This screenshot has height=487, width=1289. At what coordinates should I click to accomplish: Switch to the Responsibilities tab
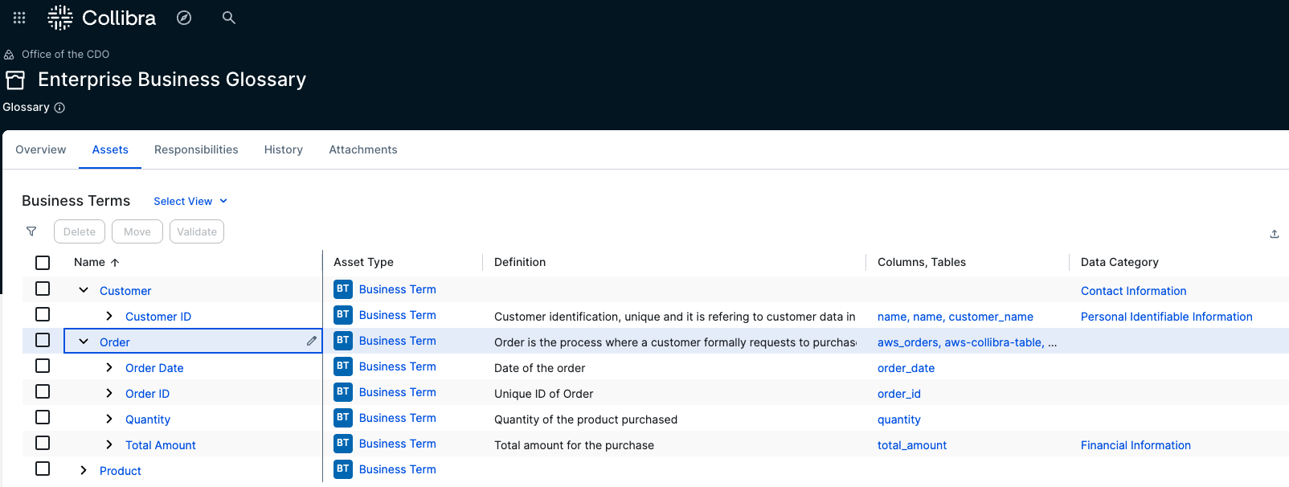click(196, 149)
